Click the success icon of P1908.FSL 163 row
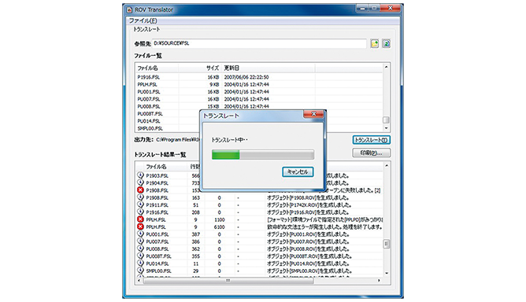This screenshot has width=526, height=302. 140,197
